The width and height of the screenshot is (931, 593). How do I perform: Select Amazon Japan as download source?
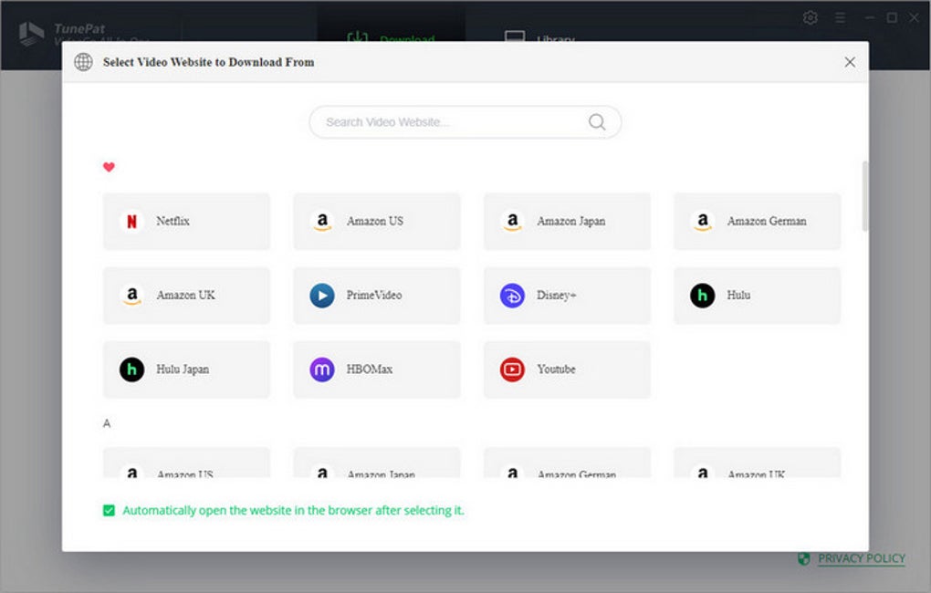click(x=566, y=221)
